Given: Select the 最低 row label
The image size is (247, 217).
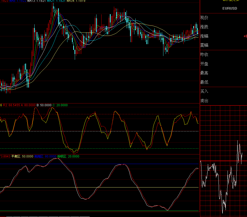Looking at the screenshot, I should (x=204, y=82).
